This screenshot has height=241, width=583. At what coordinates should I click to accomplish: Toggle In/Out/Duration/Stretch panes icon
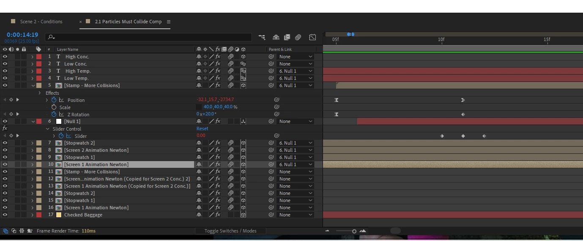(x=22, y=231)
